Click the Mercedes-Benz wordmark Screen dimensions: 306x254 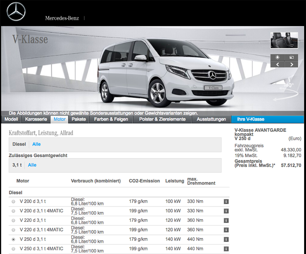coord(62,18)
